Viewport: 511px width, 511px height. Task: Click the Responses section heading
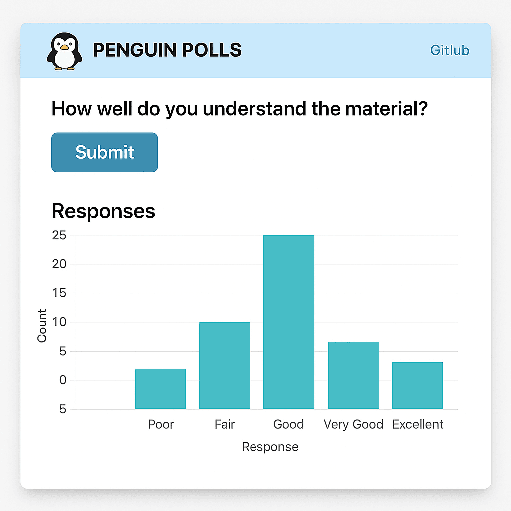(103, 211)
